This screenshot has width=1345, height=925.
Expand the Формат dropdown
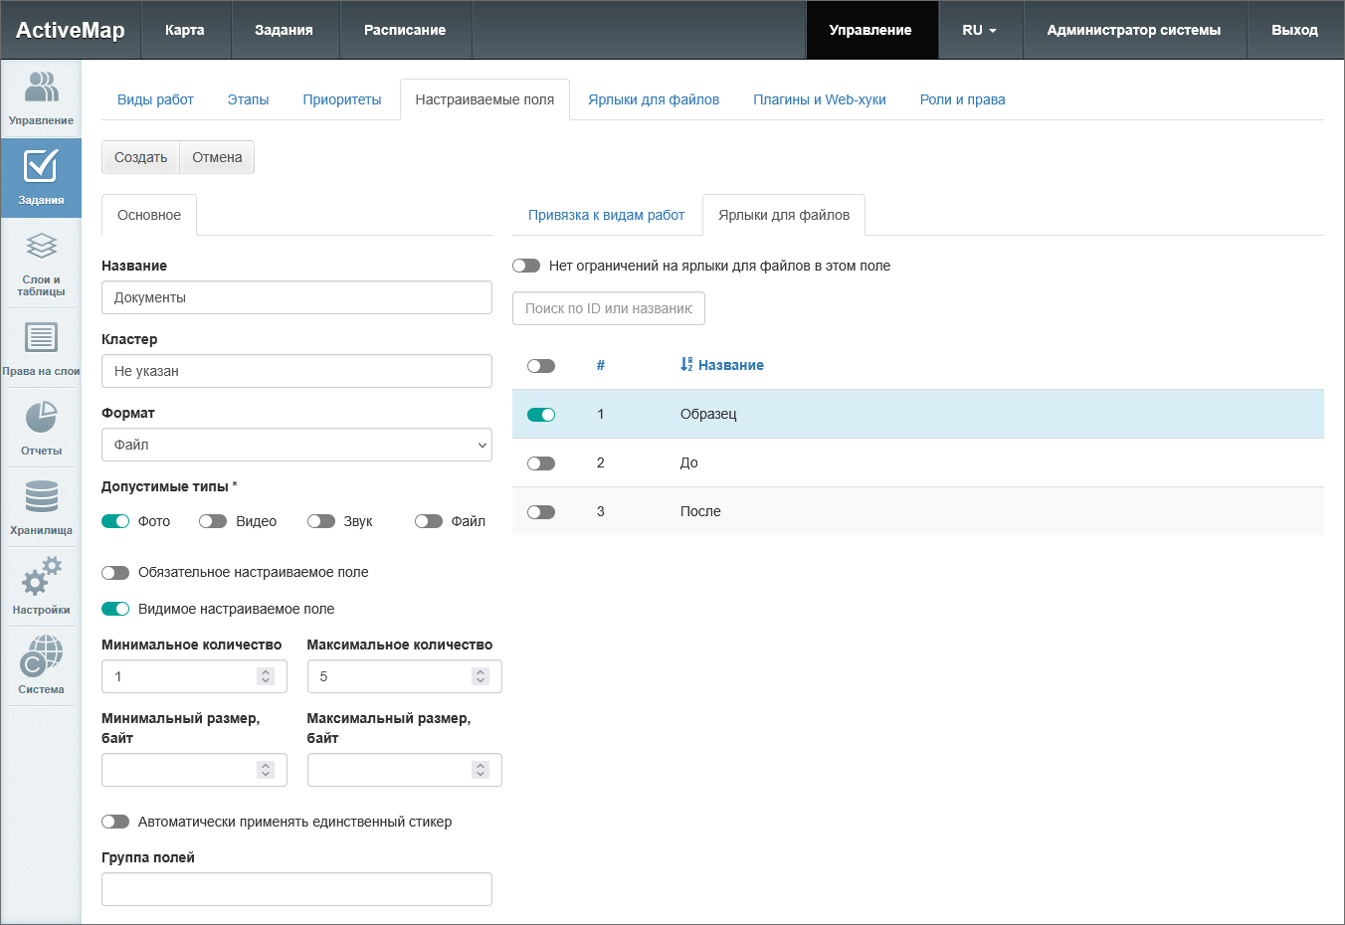296,445
